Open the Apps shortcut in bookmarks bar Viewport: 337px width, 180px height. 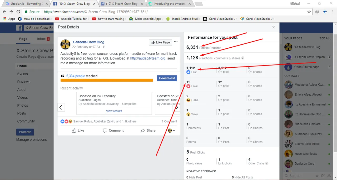9,19
